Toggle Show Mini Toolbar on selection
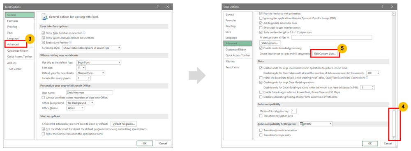Screen dimensions: 411x151 [x=44, y=33]
